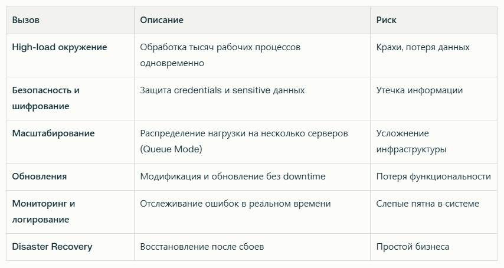Click the Крахи, потеря данных risk cell

(x=434, y=55)
